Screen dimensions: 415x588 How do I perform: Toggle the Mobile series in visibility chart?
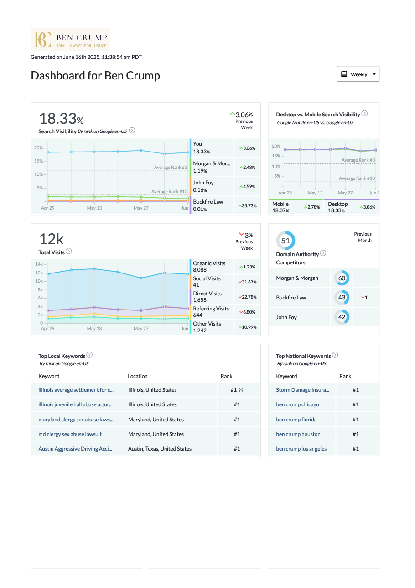click(x=280, y=207)
